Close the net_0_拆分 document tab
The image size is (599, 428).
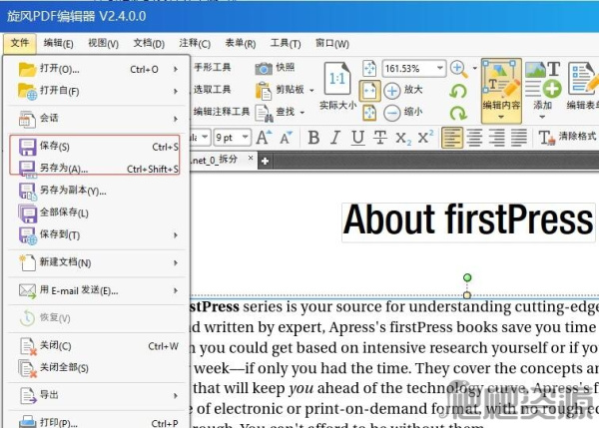click(251, 158)
